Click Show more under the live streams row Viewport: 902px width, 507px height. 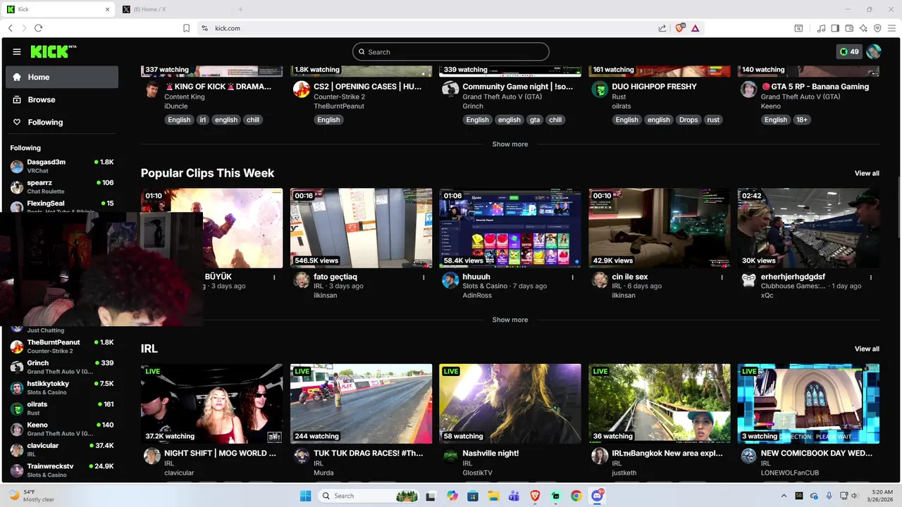click(x=510, y=144)
